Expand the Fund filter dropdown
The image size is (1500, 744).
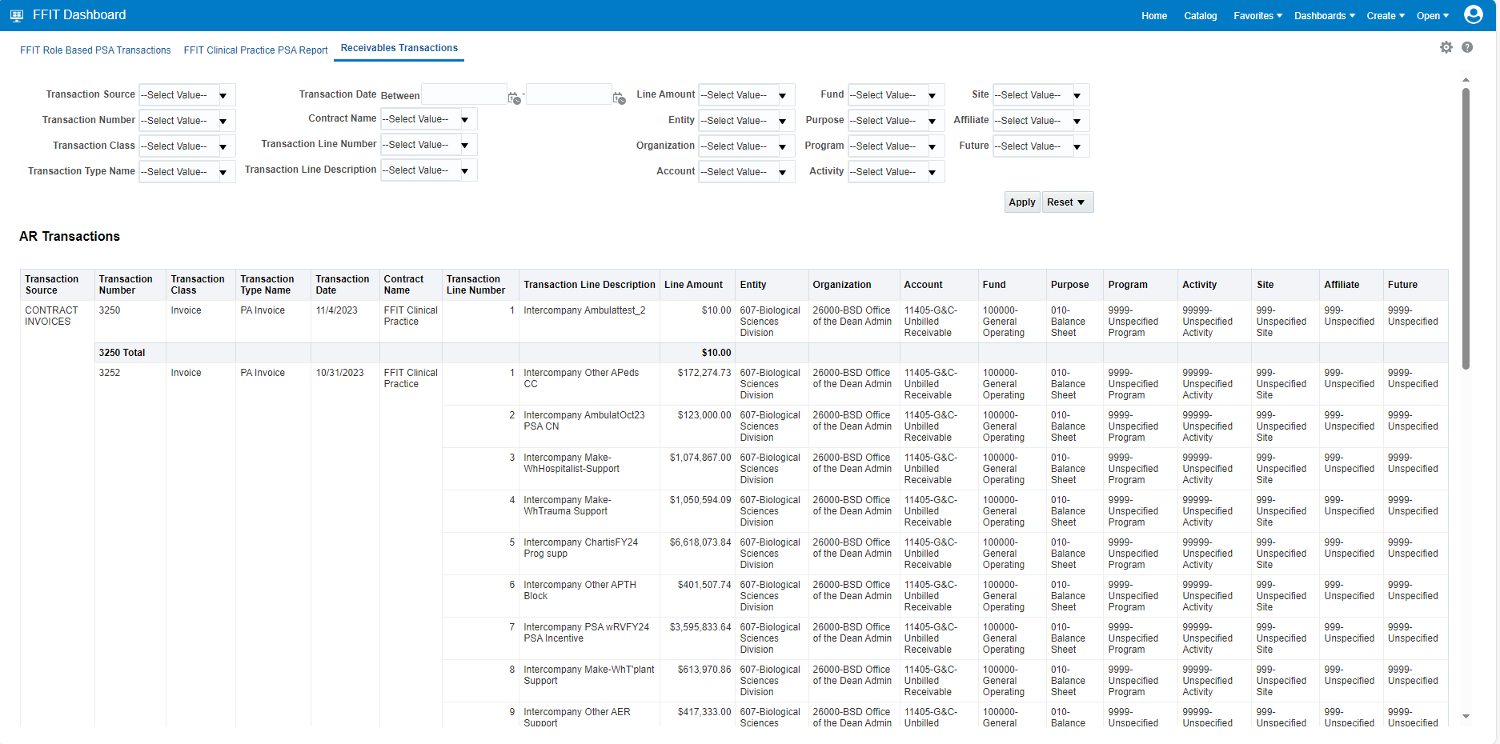(x=932, y=95)
